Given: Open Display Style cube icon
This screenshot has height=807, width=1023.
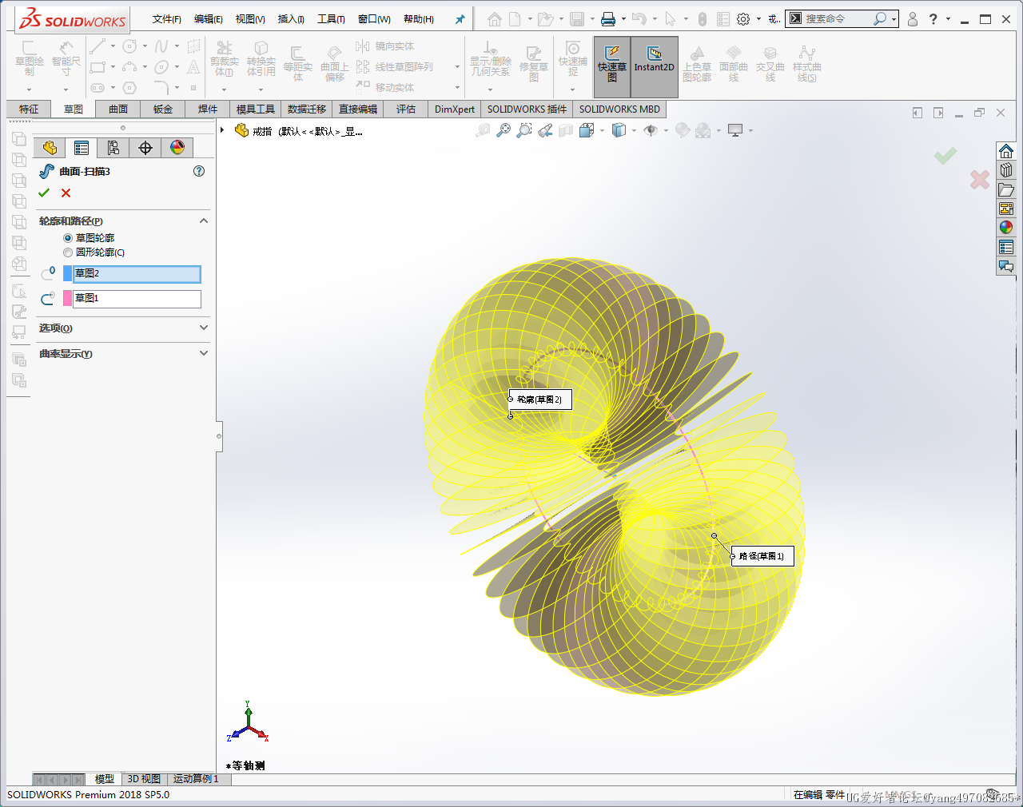Looking at the screenshot, I should (619, 130).
